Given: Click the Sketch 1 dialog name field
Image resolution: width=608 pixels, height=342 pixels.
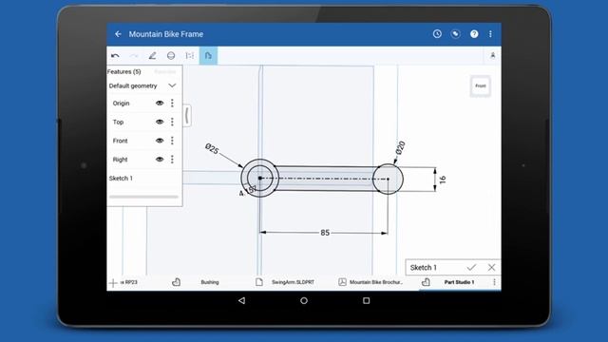Looking at the screenshot, I should [424, 268].
